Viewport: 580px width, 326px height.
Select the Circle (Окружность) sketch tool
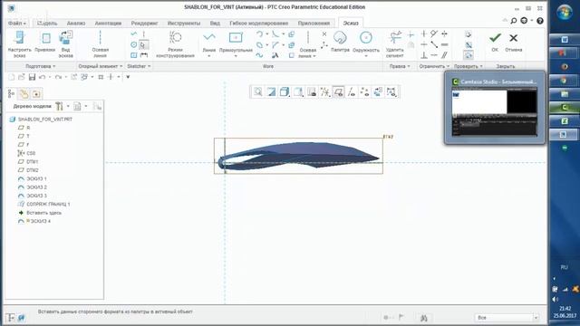point(366,42)
